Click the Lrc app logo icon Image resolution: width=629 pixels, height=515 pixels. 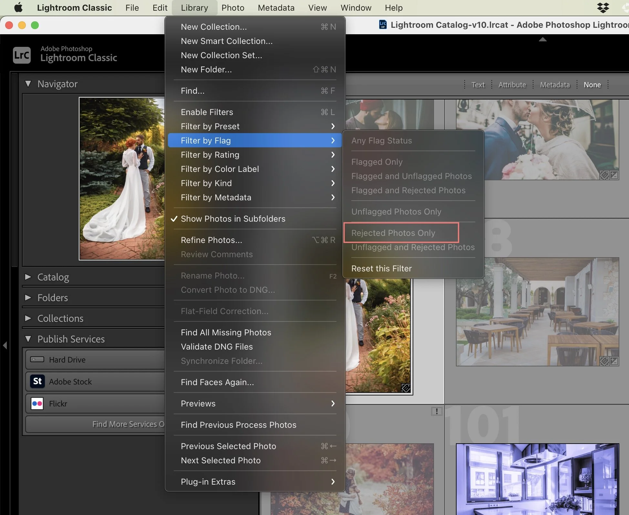(22, 55)
